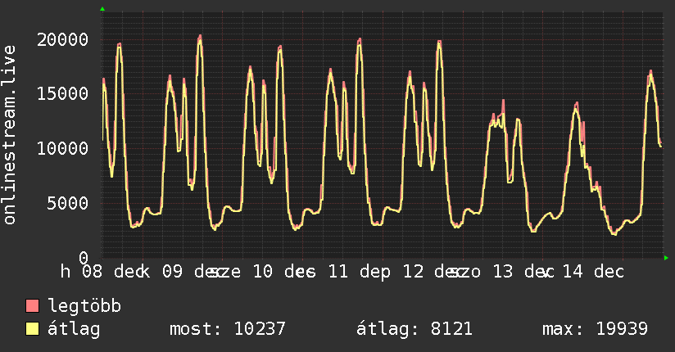Viewport: 675px width, 352px height.
Task: Click the onlinestream.live vertical axis title
Action: [10, 135]
